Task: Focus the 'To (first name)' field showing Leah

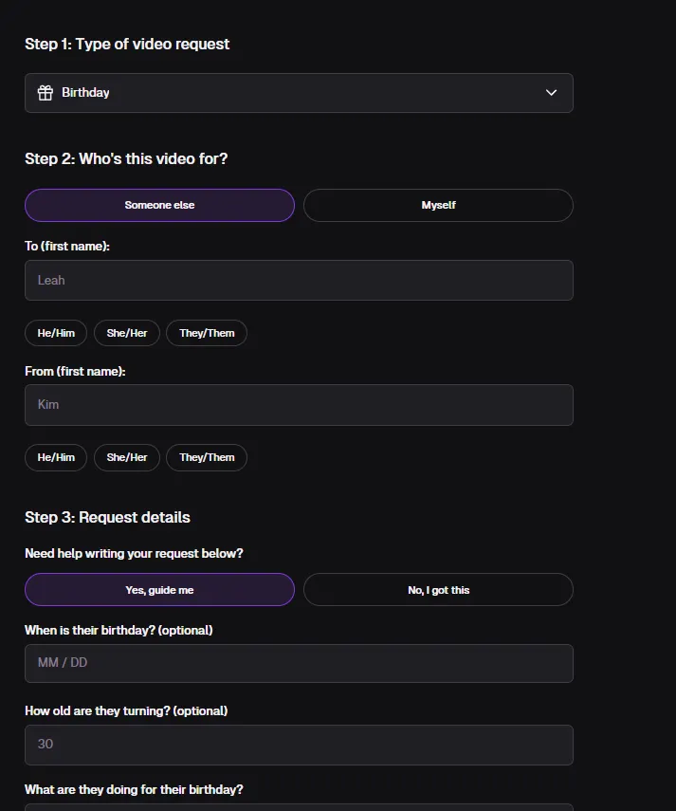Action: 299,281
